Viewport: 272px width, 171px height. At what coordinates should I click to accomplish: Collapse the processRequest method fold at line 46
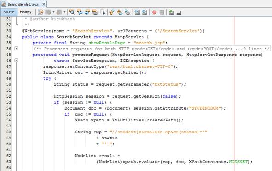[16, 61]
